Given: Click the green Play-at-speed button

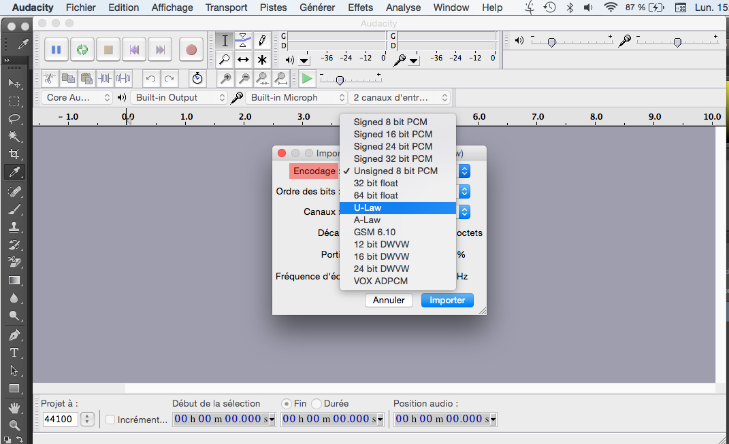Looking at the screenshot, I should 307,78.
